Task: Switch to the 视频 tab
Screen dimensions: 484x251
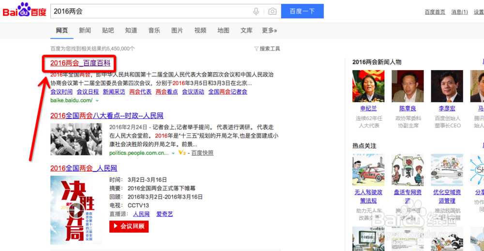Action: click(200, 31)
